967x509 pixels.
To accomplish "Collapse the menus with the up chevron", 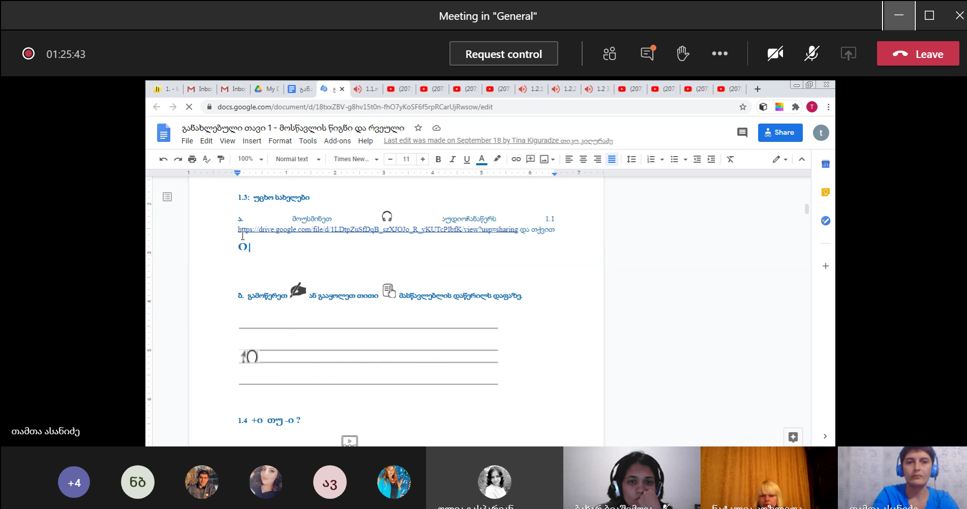I will pyautogui.click(x=802, y=159).
